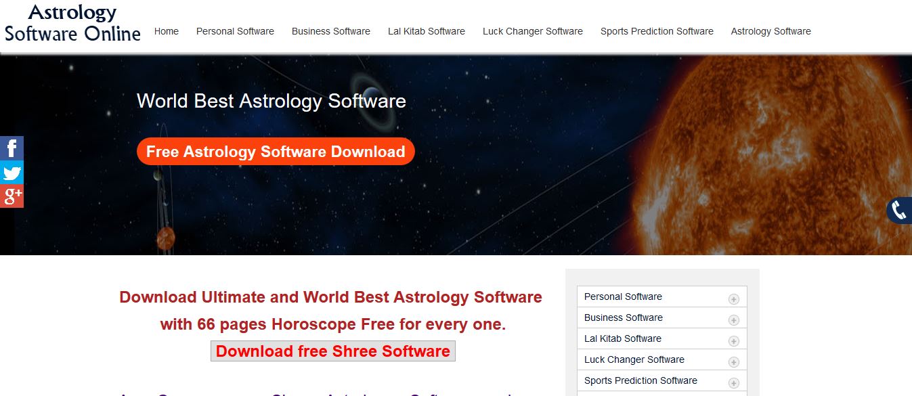912x396 pixels.
Task: Expand Lal Kitab Software plus icon in sidebar
Action: tap(733, 341)
